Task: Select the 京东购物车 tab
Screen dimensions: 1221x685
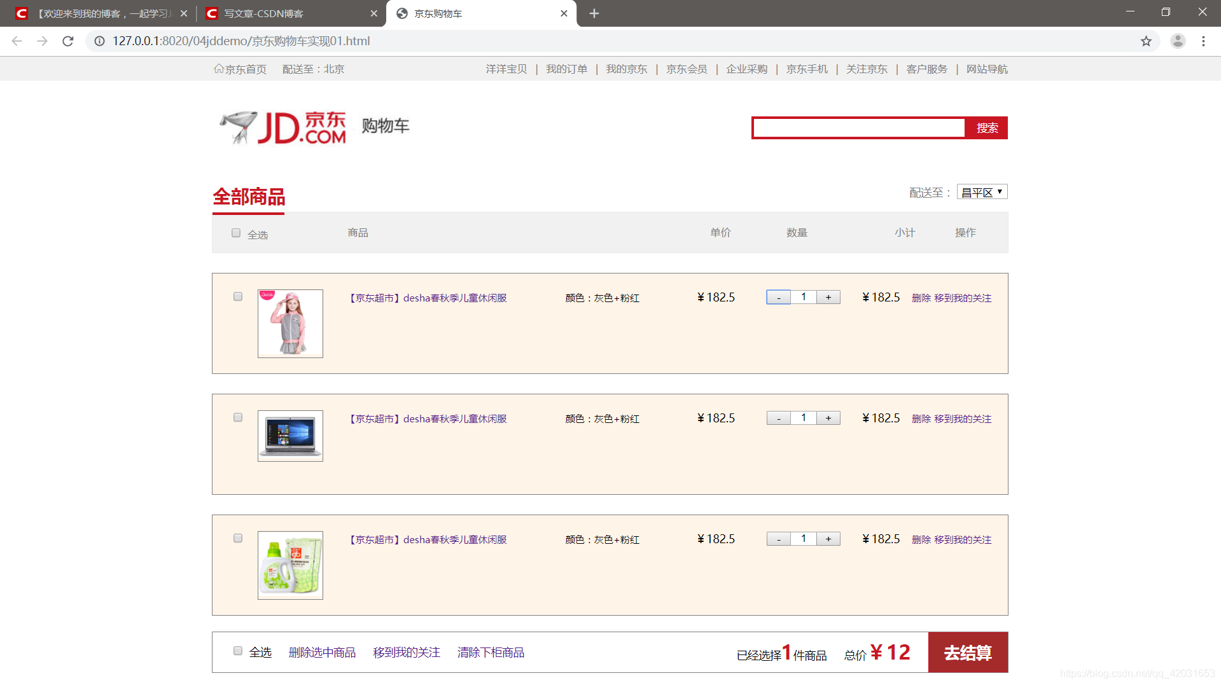Action: pyautogui.click(x=481, y=13)
